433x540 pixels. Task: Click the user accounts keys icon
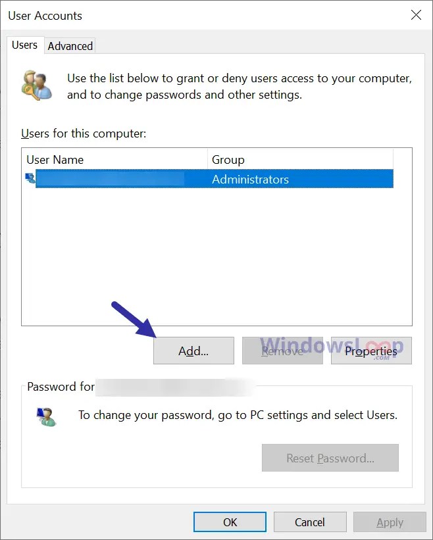click(37, 86)
